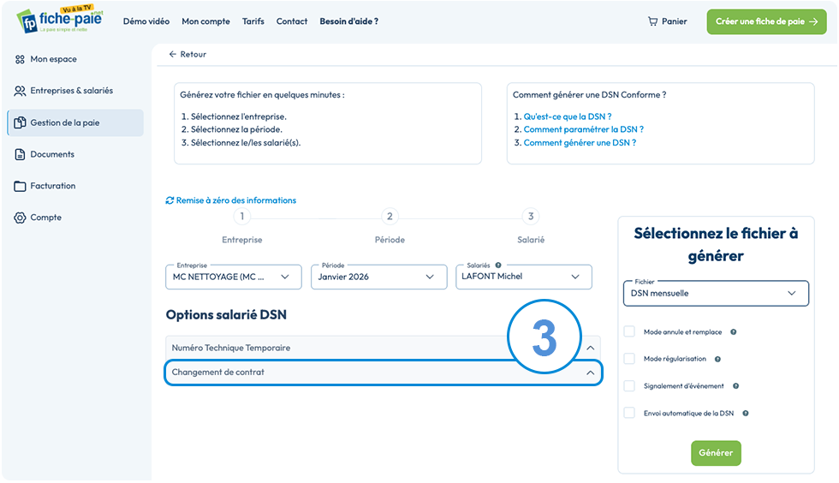Check Signalement d'événement option
Screen dimensions: 839x483
[629, 386]
